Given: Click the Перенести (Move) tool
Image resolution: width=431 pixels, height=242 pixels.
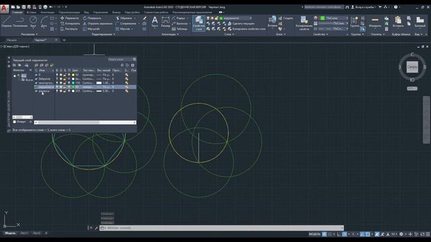Looking at the screenshot, I should (69, 18).
